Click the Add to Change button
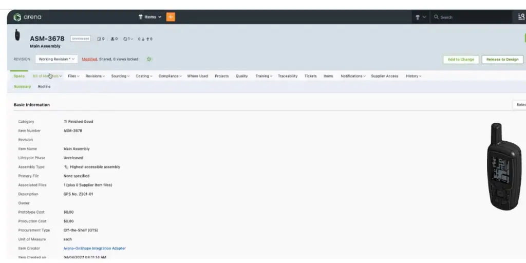The width and height of the screenshot is (526, 263). 461,60
